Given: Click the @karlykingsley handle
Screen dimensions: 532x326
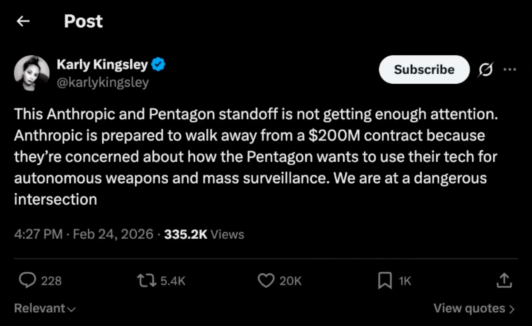Looking at the screenshot, I should pos(103,82).
